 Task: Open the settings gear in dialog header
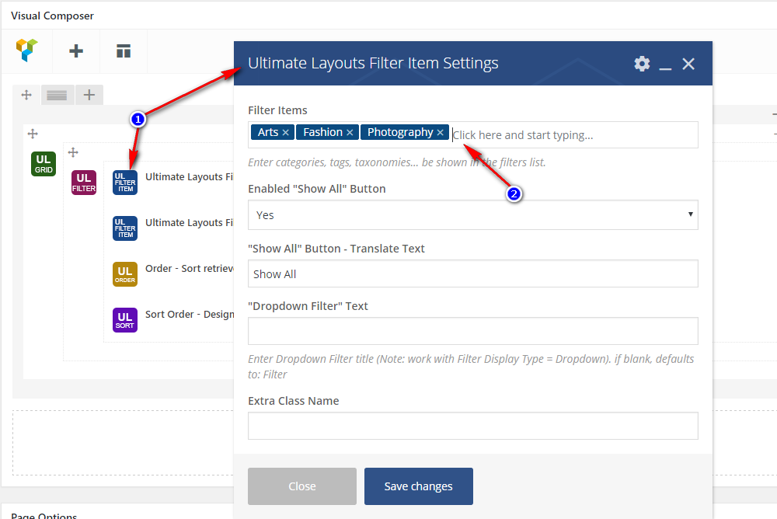(x=642, y=64)
